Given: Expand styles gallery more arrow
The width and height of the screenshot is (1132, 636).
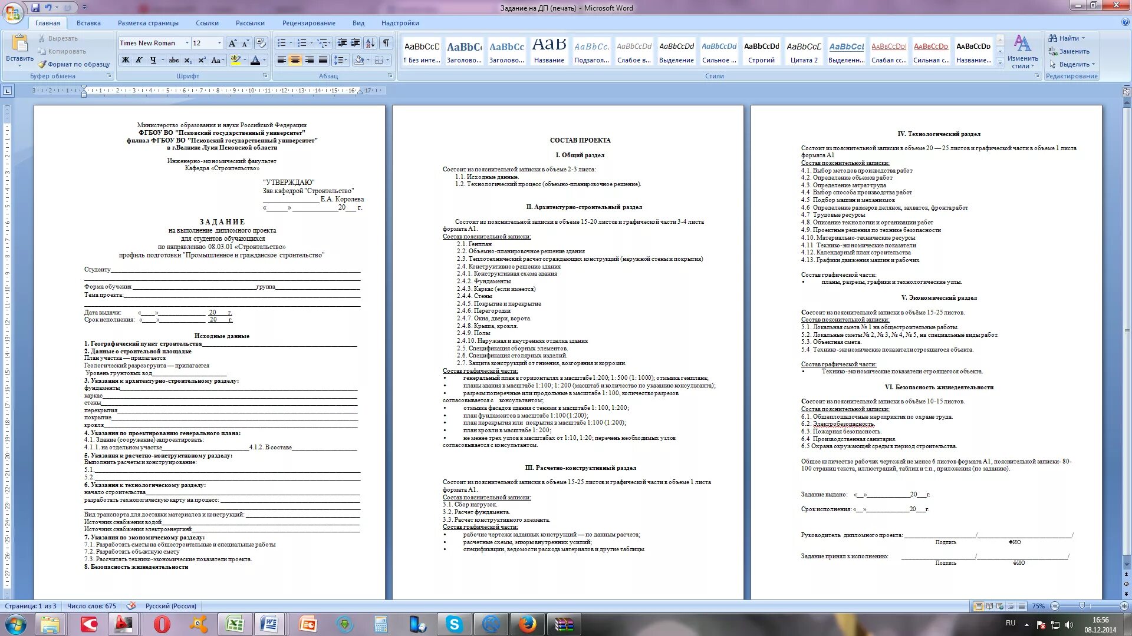Looking at the screenshot, I should (1000, 63).
